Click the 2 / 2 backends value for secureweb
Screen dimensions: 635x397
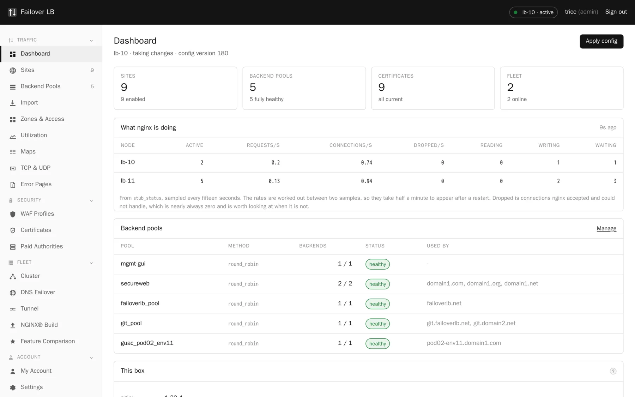click(x=345, y=284)
